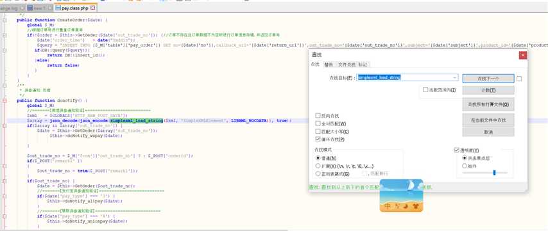Click the $this->doNotify_wxpay($date) line
This screenshot has width=548, height=231.
pos(86,136)
